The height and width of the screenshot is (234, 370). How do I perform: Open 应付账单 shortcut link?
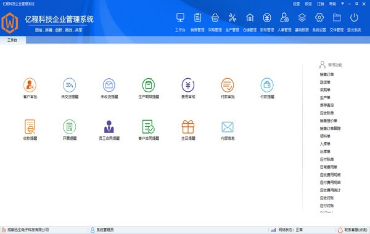[x=327, y=159]
